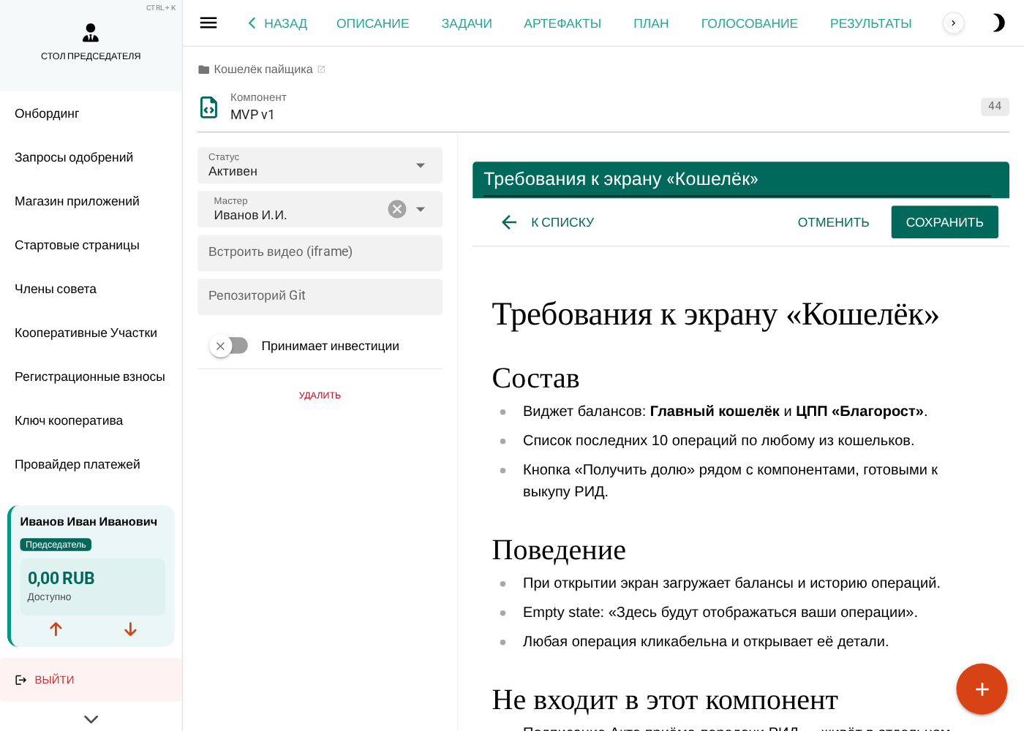Open the hamburger menu
The width and height of the screenshot is (1024, 731).
tap(208, 23)
